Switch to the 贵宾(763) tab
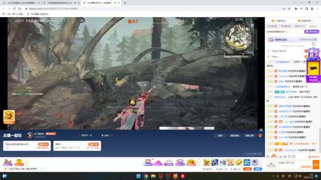This screenshot has height=180, width=321. point(300,26)
